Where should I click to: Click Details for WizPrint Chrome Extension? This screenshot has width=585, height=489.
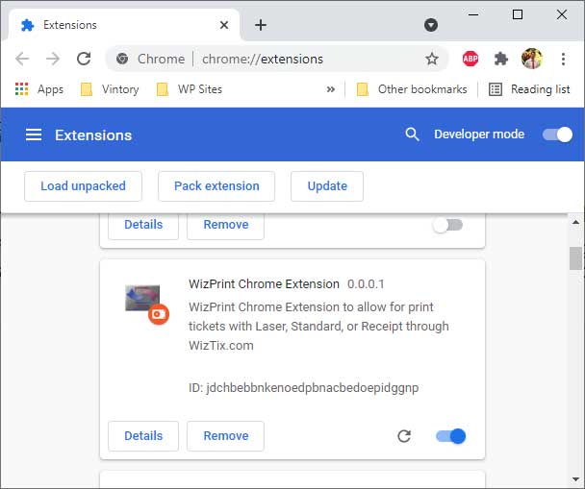143,436
